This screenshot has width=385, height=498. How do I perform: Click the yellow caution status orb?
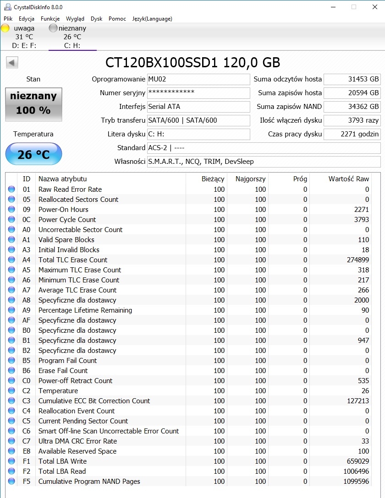coord(5,28)
